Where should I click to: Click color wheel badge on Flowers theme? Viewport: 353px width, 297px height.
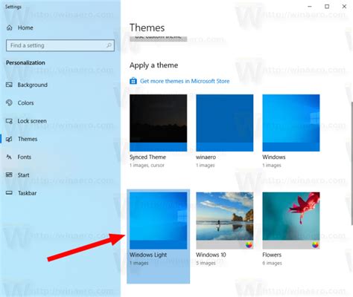click(x=315, y=245)
